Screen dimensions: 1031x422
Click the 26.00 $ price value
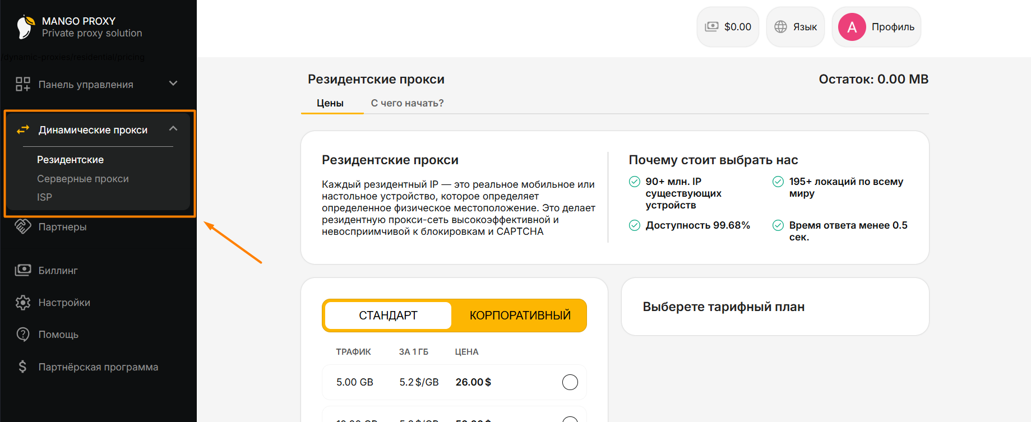tap(473, 382)
